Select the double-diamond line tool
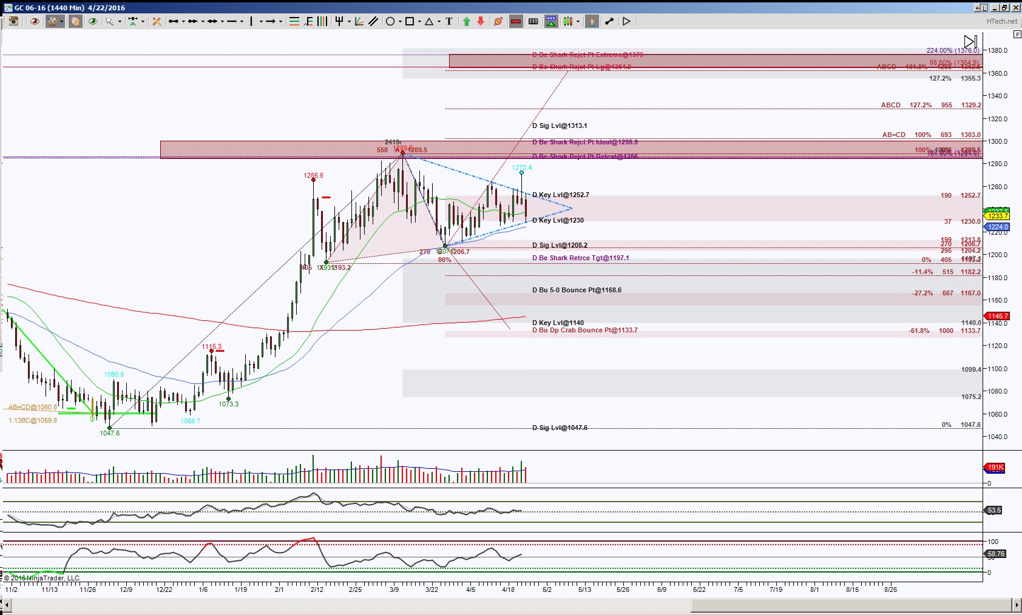The image size is (1022, 615). [212, 21]
